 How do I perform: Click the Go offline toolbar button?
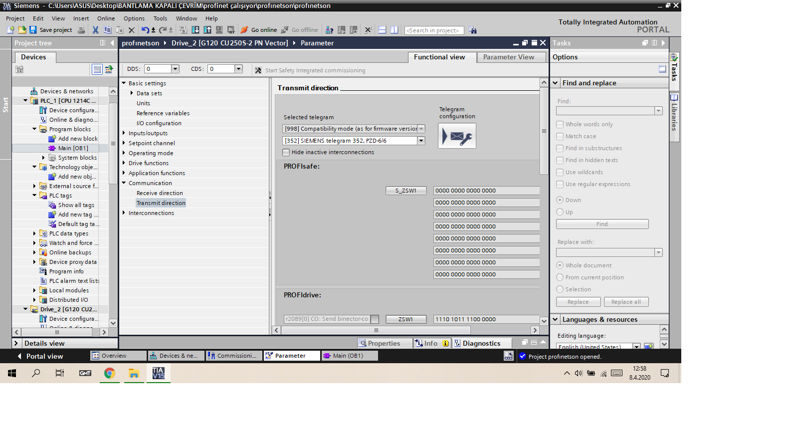[x=299, y=30]
